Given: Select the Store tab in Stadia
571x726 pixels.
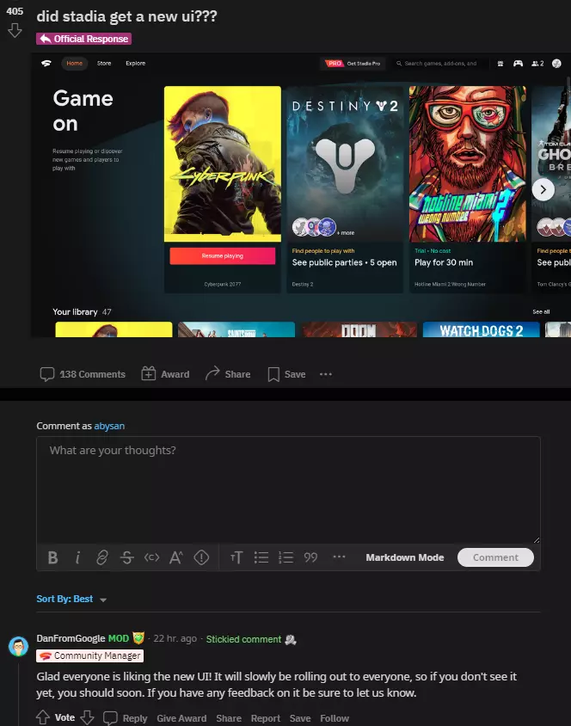Looking at the screenshot, I should [x=104, y=64].
